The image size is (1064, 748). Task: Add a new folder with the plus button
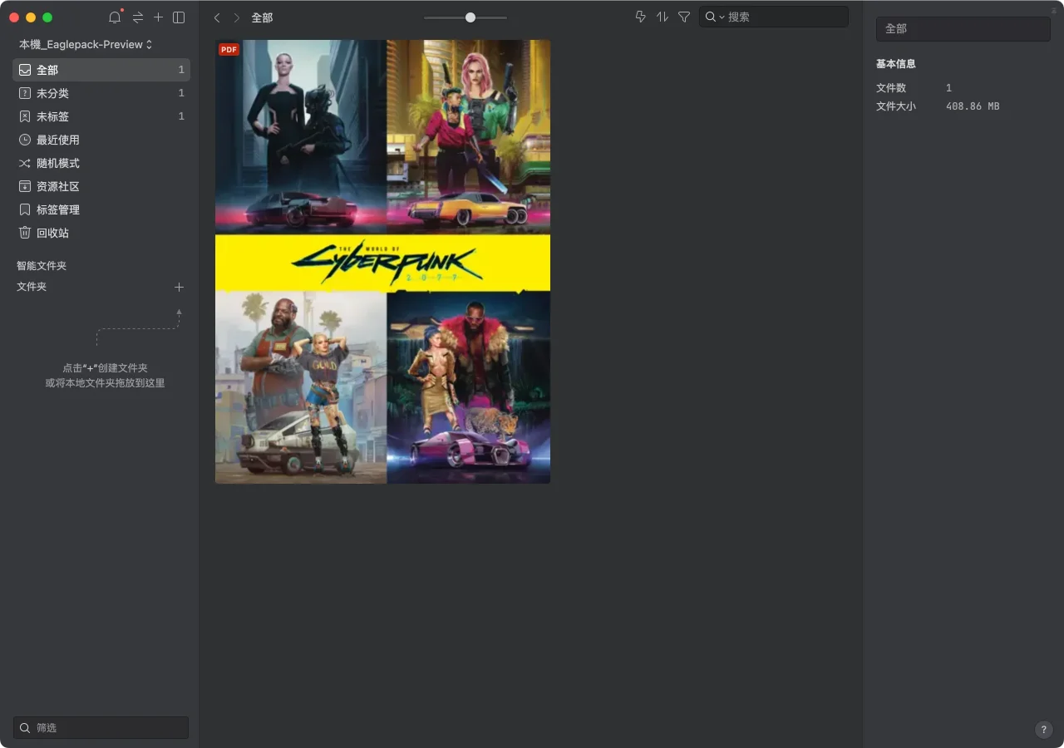coord(179,287)
